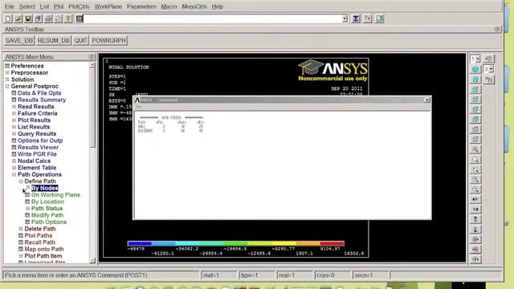Screen dimensions: 514x289
Task: Open the Select menu
Action: coord(27,6)
